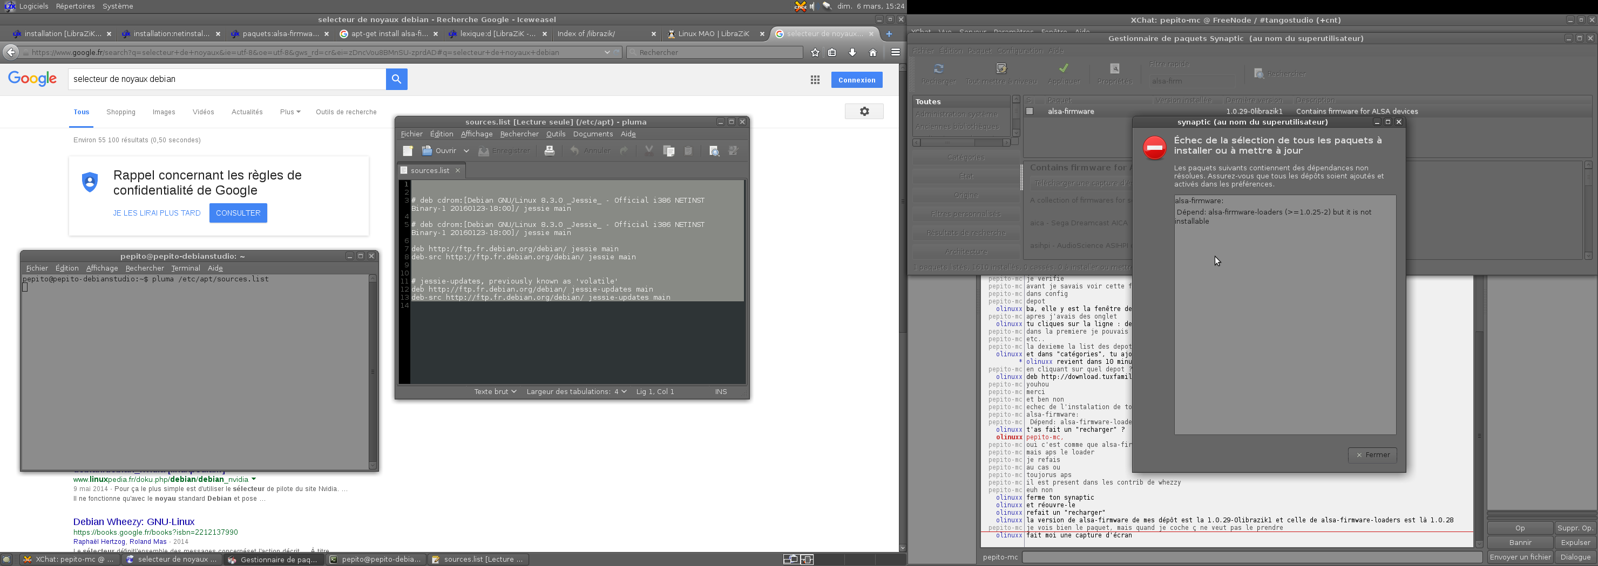Open the Outils menu in pluma
This screenshot has height=566, width=1598.
(555, 134)
